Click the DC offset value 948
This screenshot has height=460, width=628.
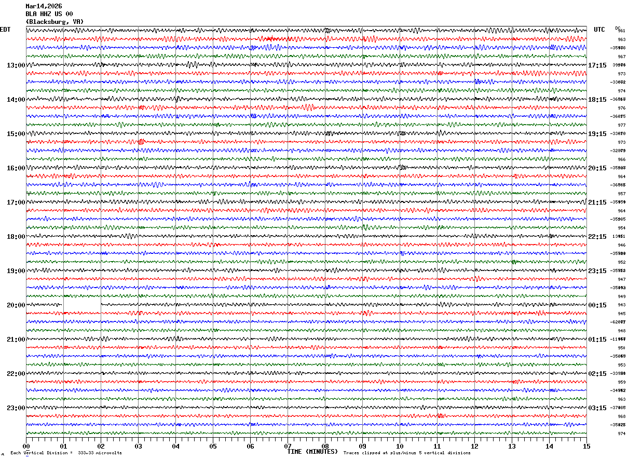(621, 331)
